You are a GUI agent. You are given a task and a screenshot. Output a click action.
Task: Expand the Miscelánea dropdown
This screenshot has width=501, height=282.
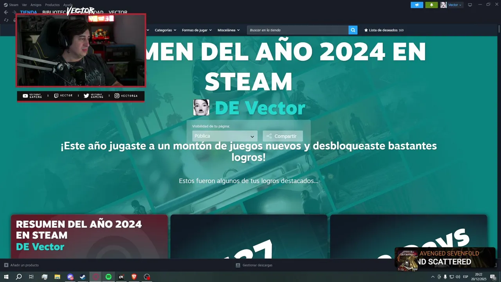[229, 30]
